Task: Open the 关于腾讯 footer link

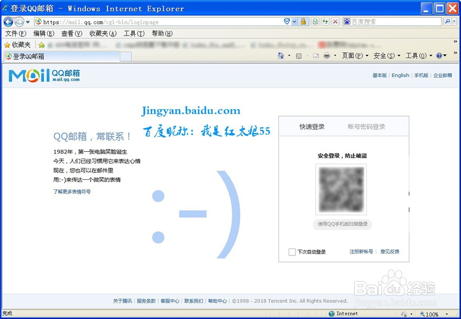Action: (122, 301)
